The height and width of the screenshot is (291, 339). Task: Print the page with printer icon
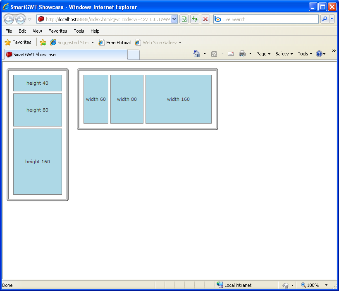coord(242,54)
